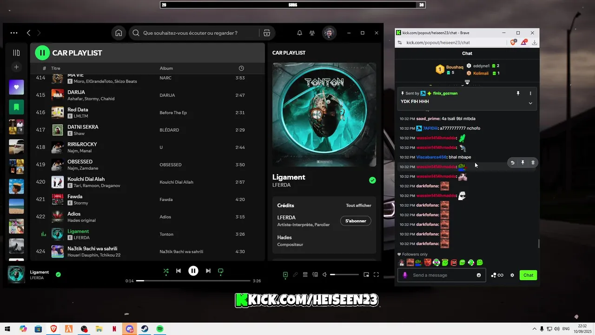Select the OBSESSED track row title

[x=80, y=161]
